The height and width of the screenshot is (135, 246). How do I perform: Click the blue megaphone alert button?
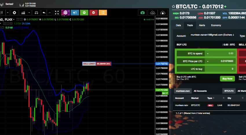tap(75, 12)
